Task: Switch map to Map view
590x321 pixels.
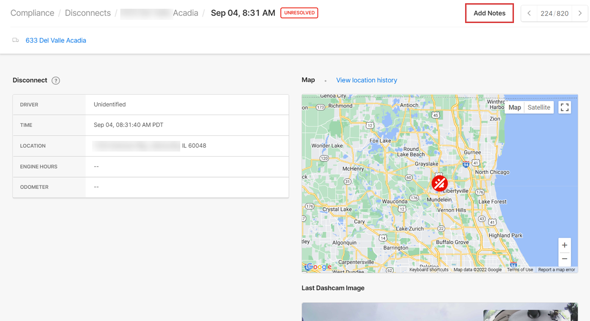Action: point(514,107)
